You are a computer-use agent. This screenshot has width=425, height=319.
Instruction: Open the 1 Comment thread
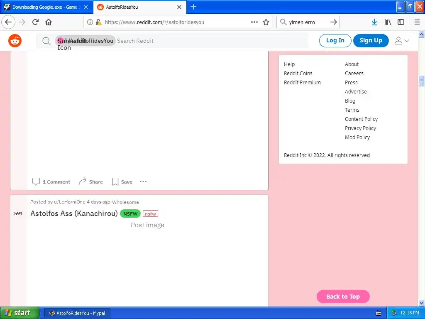(x=51, y=182)
